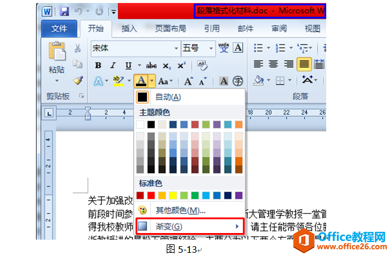Switch to the 页面布局 tab
391x257 pixels.
pyautogui.click(x=170, y=29)
